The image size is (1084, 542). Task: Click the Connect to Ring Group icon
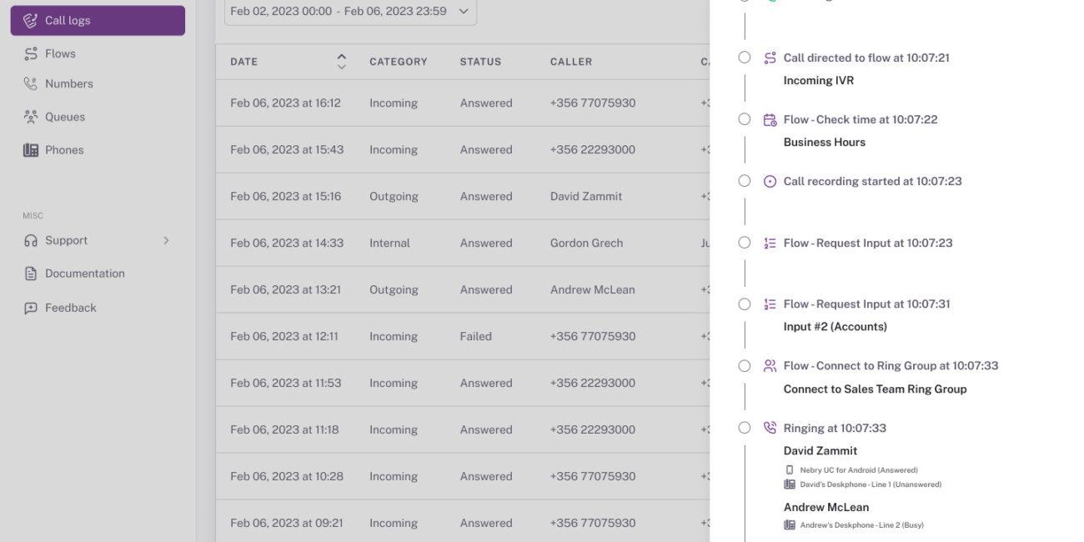click(x=770, y=365)
